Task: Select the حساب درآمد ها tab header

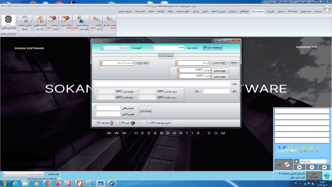Action: tap(166, 56)
